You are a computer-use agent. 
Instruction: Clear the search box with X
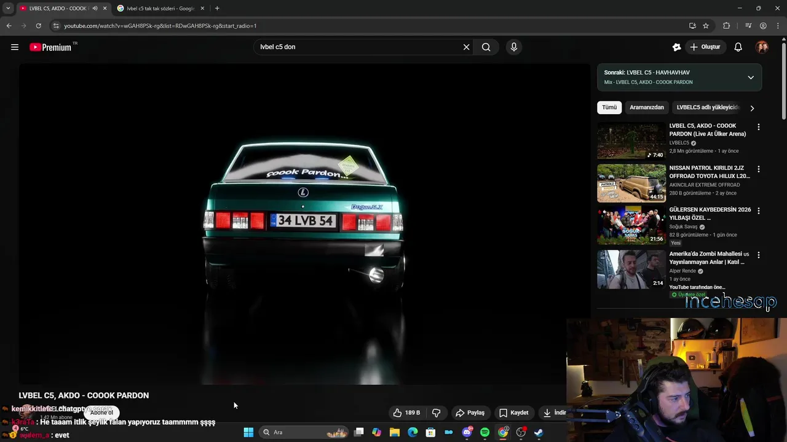point(466,47)
